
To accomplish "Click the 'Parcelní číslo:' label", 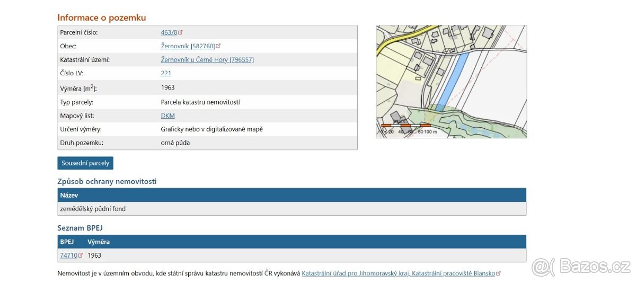I will tap(79, 32).
